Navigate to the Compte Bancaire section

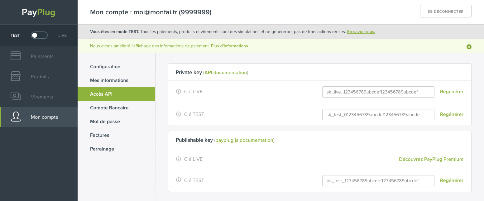point(109,108)
